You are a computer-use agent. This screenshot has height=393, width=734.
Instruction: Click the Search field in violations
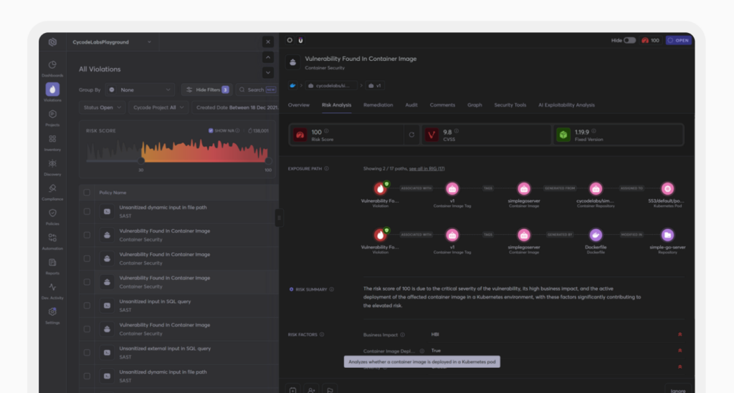[x=257, y=90]
